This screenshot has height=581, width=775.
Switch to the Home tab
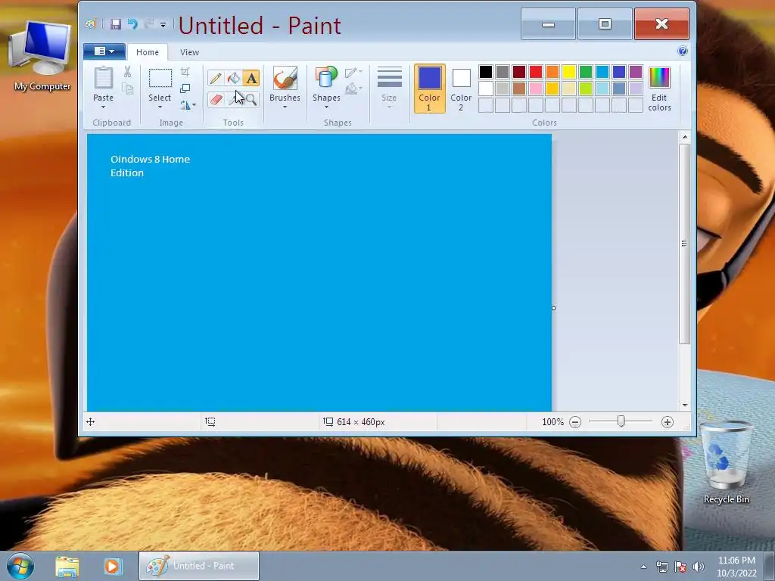tap(148, 52)
